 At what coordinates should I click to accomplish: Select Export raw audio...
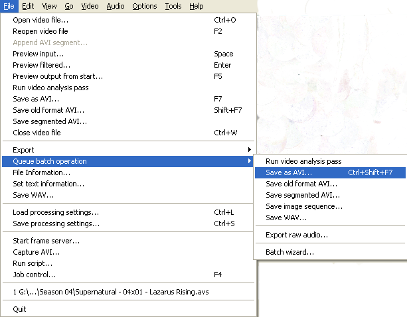coord(330,235)
